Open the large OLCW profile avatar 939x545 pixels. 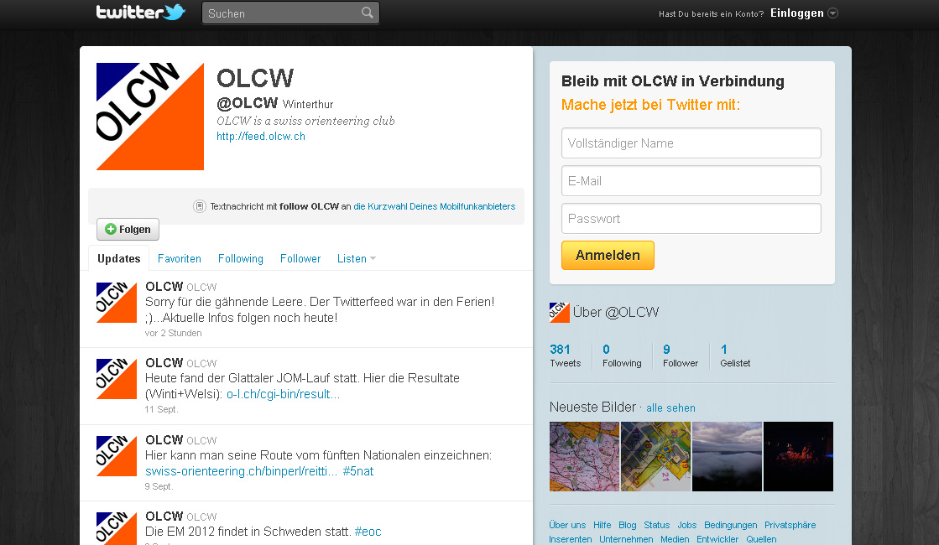point(150,117)
